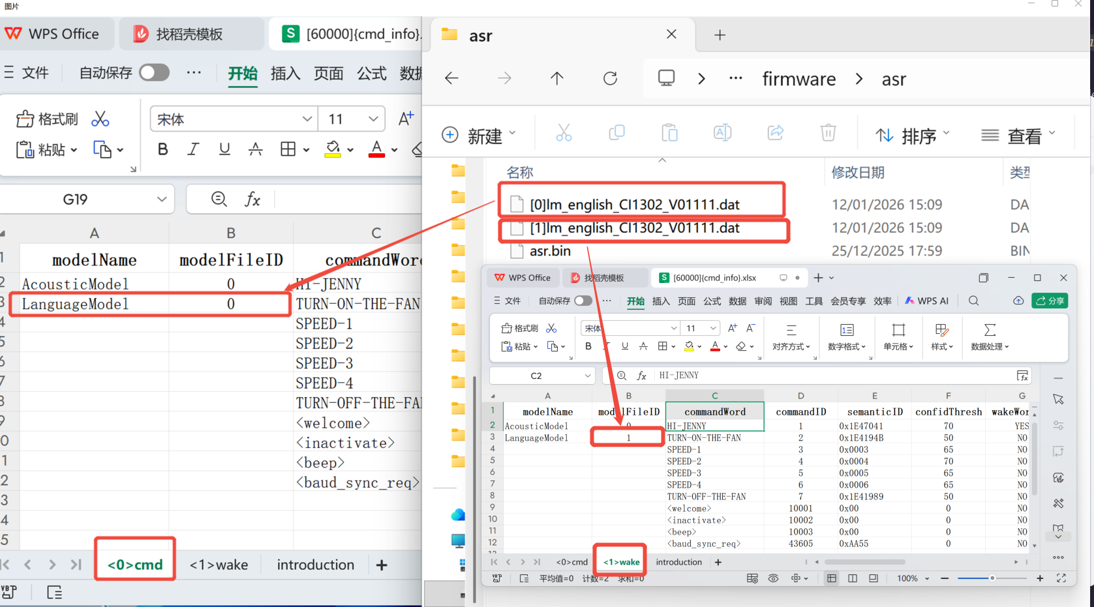Click the Italic formatting icon
1094x607 pixels.
tap(193, 149)
